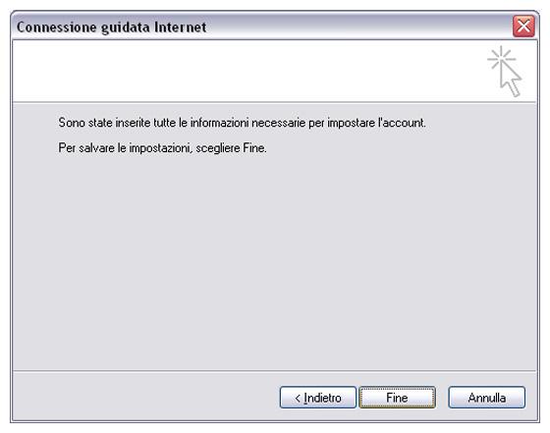The height and width of the screenshot is (433, 550).
Task: Click the word Fine in the instruction text
Action: 253,147
